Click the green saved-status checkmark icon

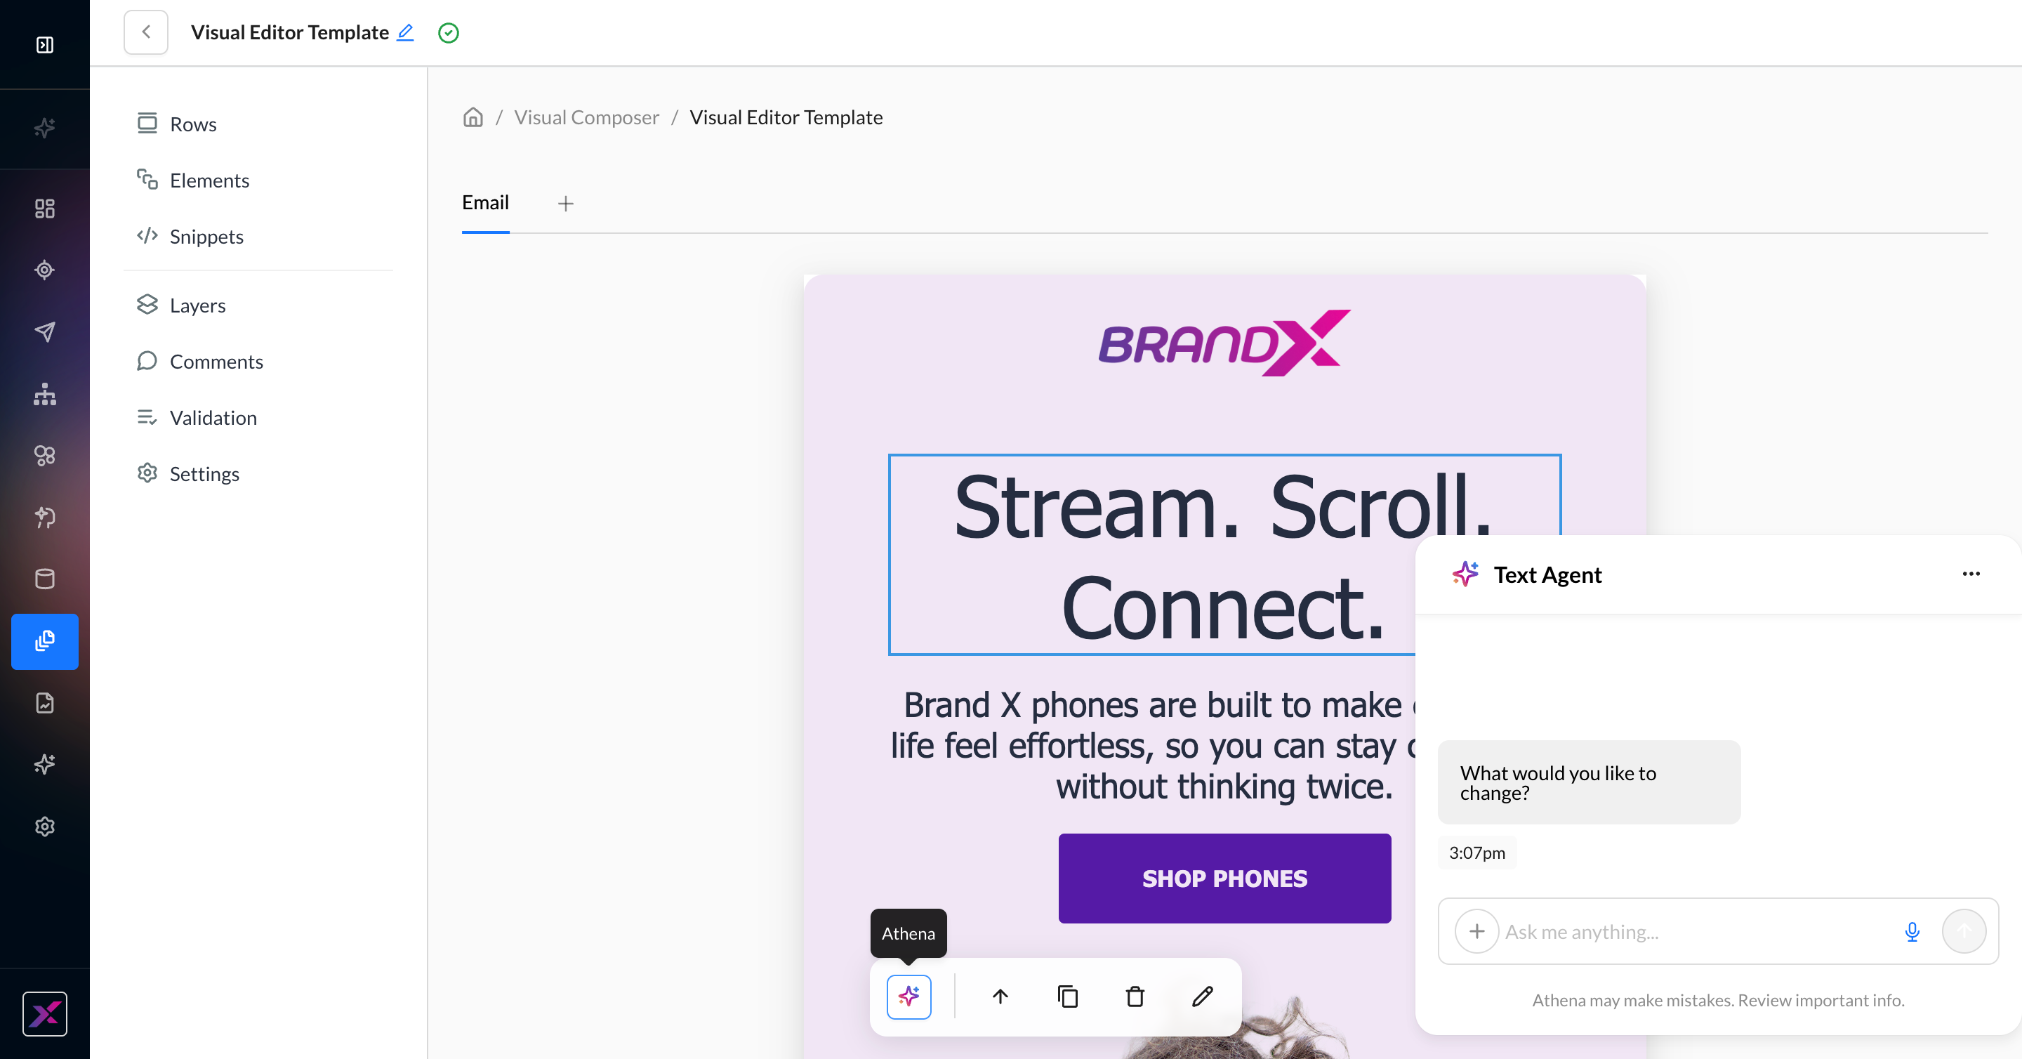coord(448,33)
